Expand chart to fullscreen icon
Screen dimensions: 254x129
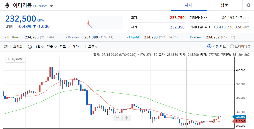click(6, 47)
